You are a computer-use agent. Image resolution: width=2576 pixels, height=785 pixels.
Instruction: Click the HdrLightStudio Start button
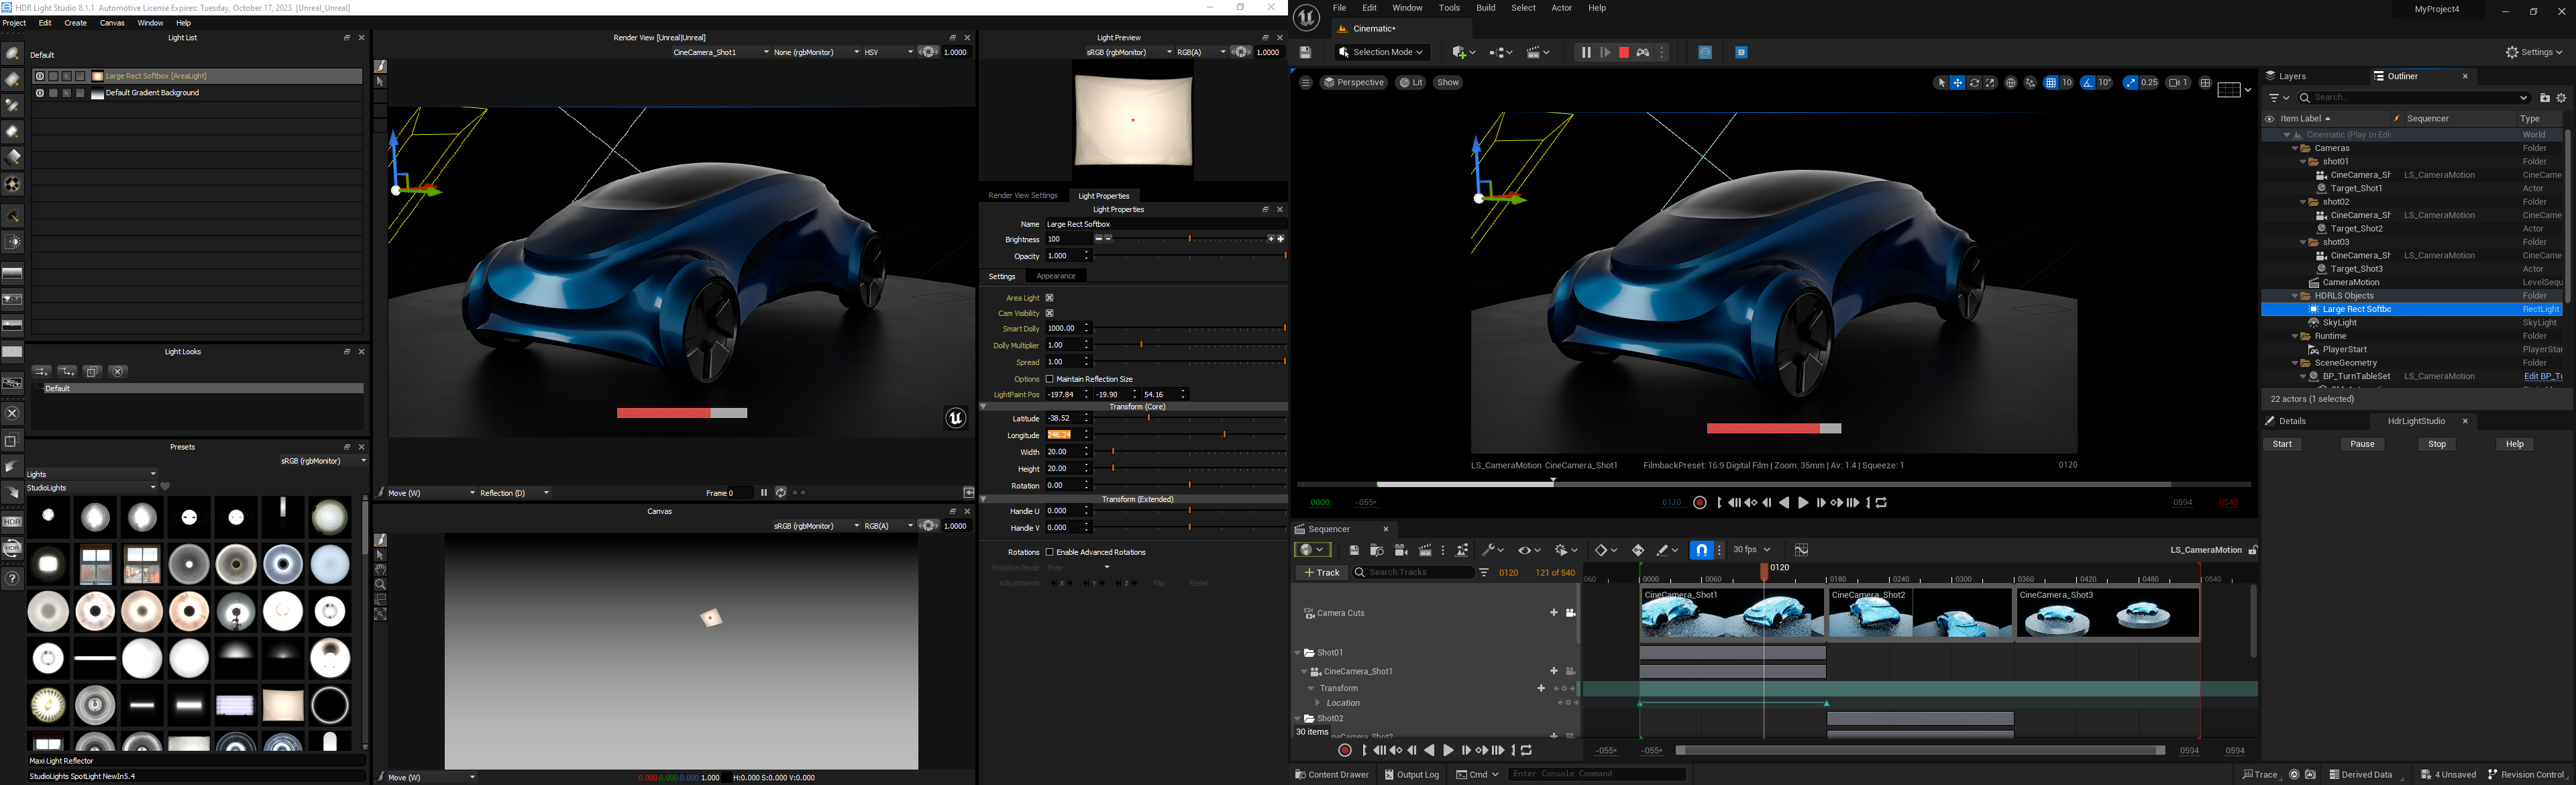2282,444
